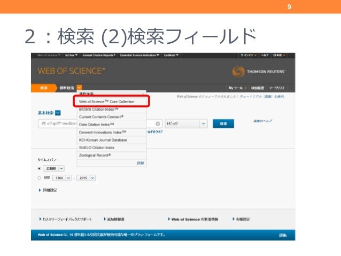Click the Thomson Reuters logo
341x256 pixels.
coord(259,72)
